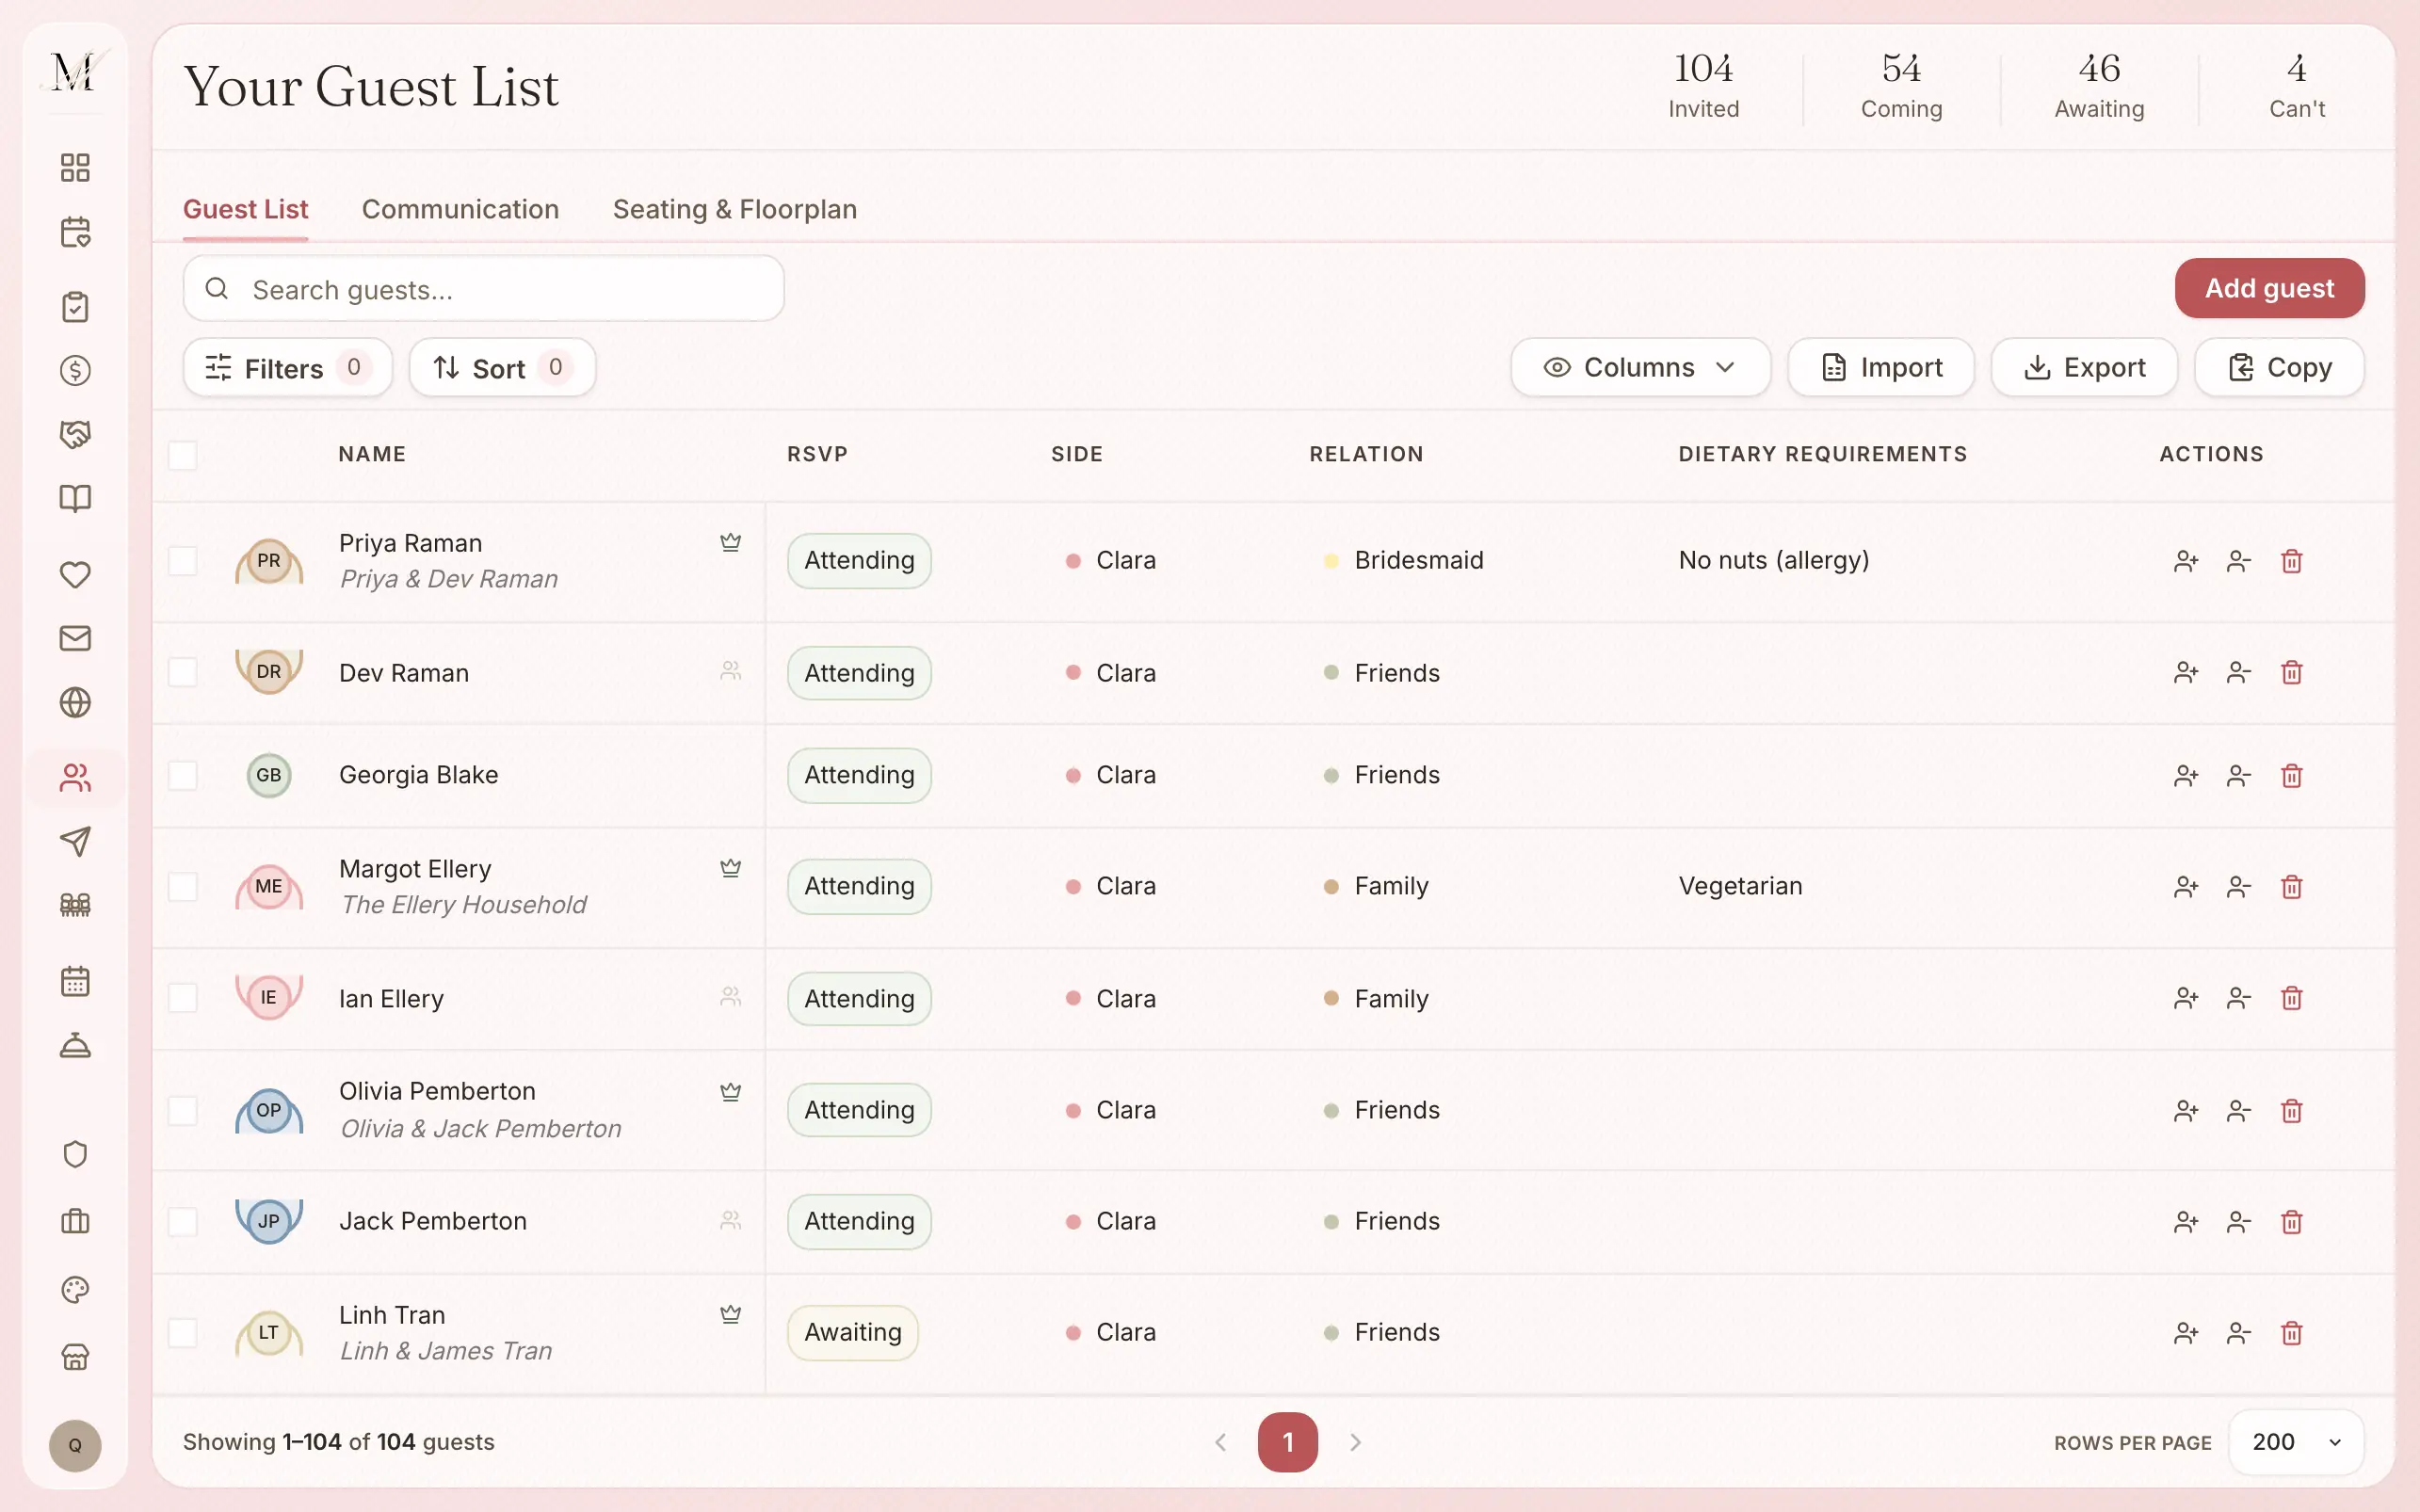
Task: Open the Q user avatar in sidebar
Action: (x=75, y=1445)
